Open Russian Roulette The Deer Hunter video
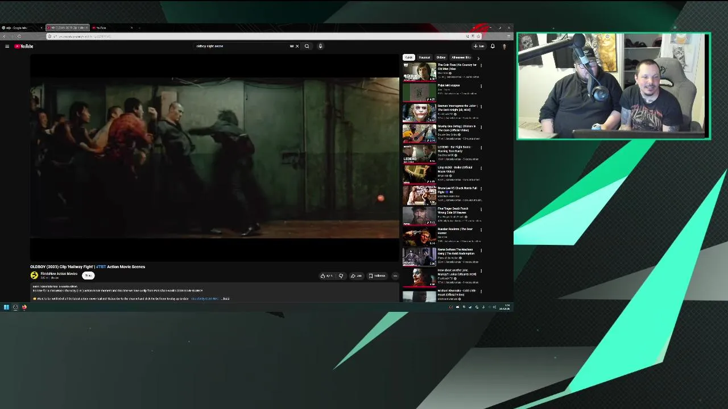 pyautogui.click(x=419, y=236)
